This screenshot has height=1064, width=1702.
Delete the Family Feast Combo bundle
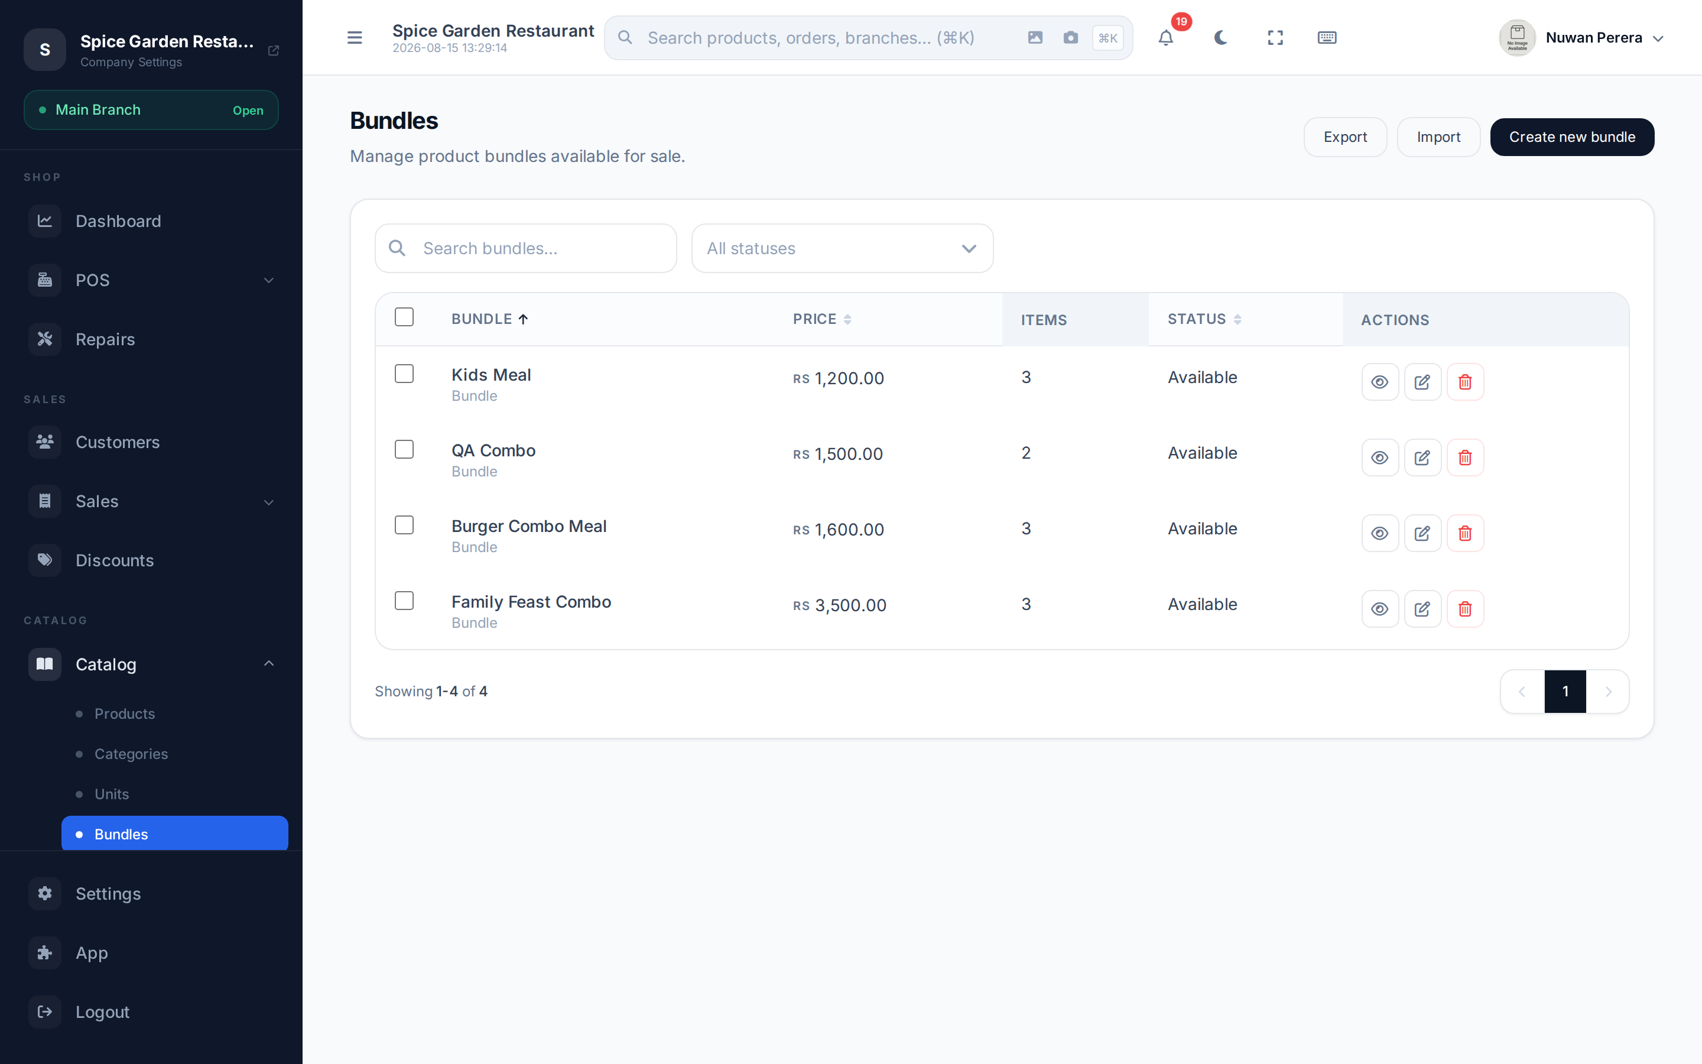[x=1465, y=609]
